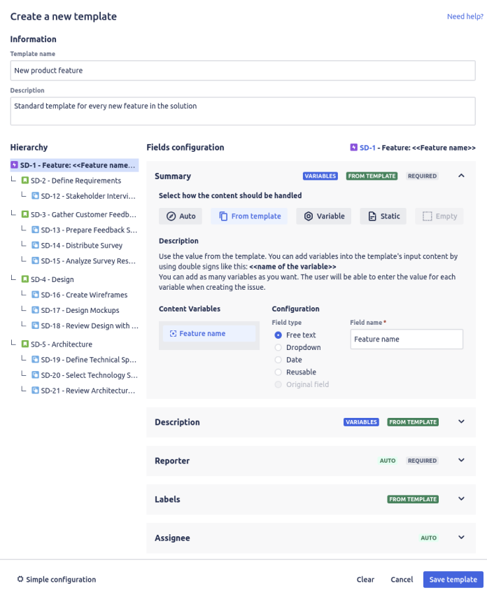Click the Template name input field
Image resolution: width=487 pixels, height=595 pixels.
pos(243,71)
